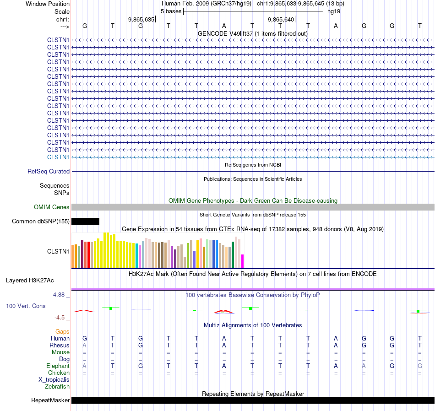This screenshot has width=435, height=411.
Task: Click the magenta bar in the GTEx chart
Action: (243, 261)
